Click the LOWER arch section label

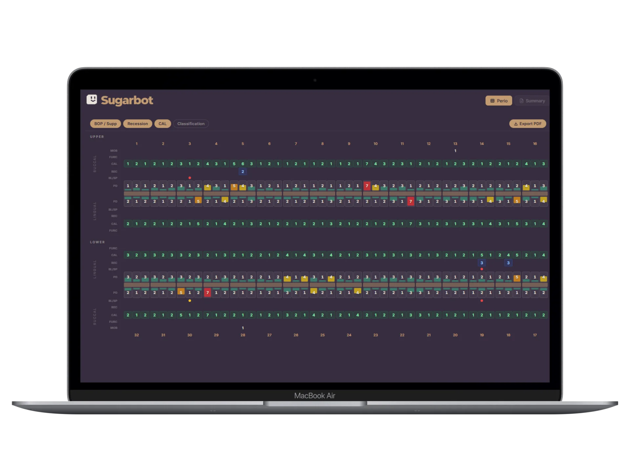97,242
